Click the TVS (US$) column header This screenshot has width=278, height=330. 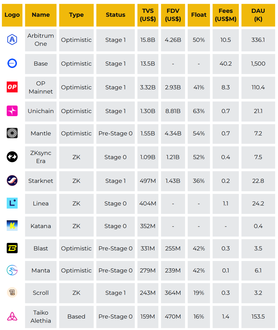pyautogui.click(x=148, y=15)
